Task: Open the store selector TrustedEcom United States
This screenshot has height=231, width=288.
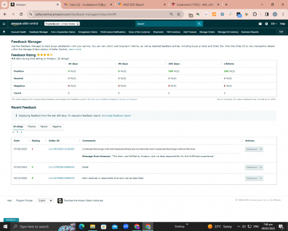Action: tap(62, 24)
